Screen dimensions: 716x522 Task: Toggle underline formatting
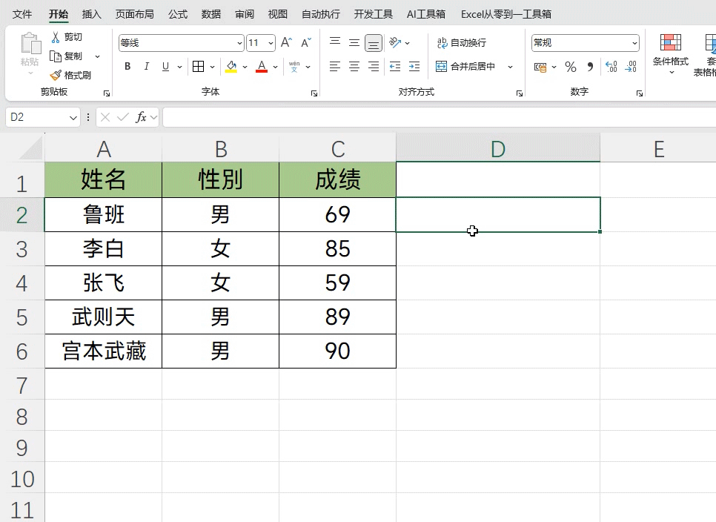pos(165,67)
